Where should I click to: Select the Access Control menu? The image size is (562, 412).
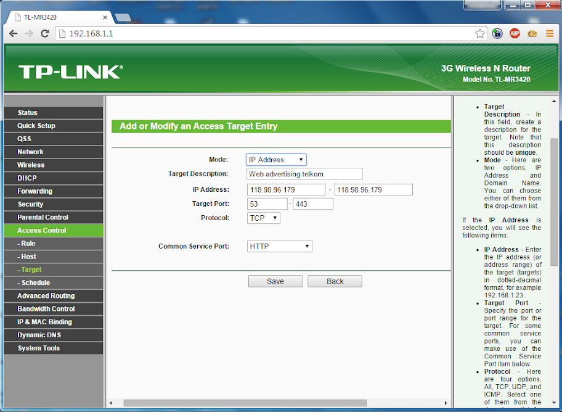54,231
